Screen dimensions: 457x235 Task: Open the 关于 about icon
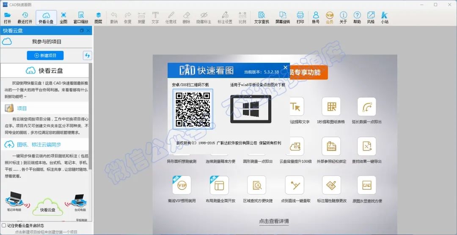(x=343, y=18)
